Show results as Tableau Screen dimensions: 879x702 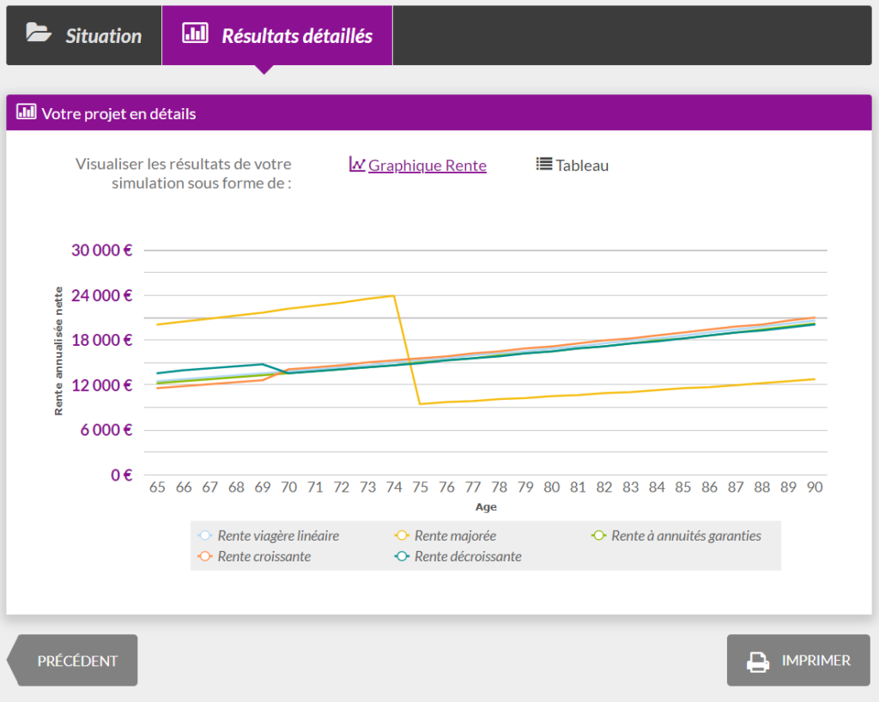581,166
